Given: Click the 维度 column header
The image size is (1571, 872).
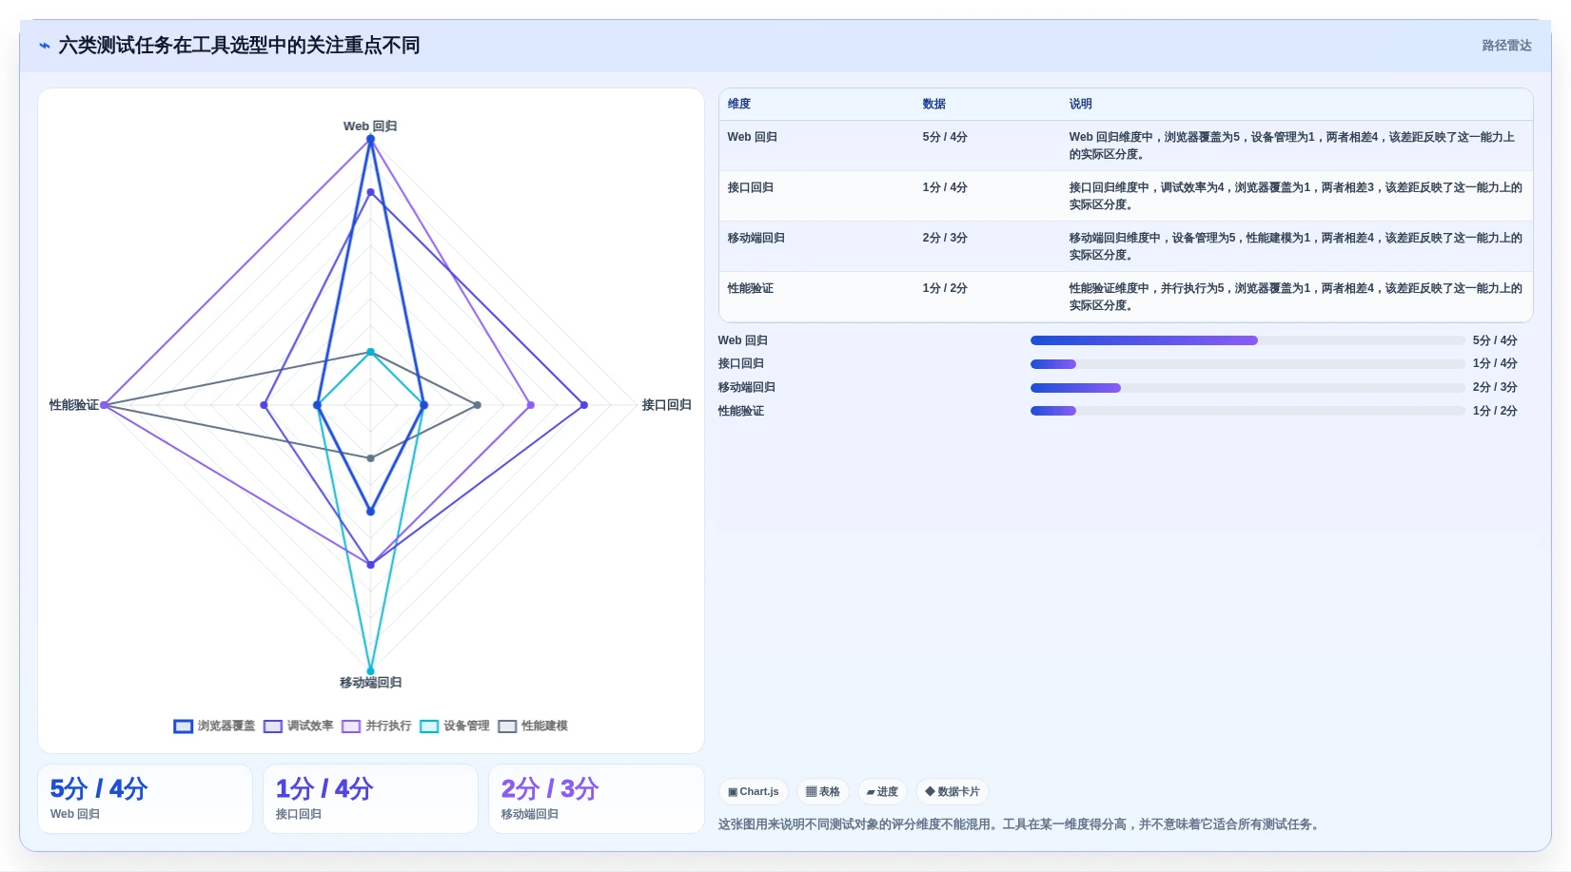Looking at the screenshot, I should pyautogui.click(x=739, y=104).
